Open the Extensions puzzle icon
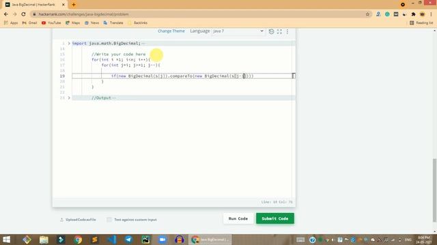437x245 pixels. click(x=413, y=14)
